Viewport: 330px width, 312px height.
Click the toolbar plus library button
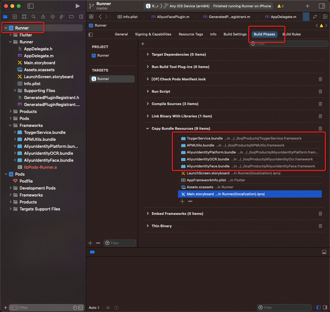pyautogui.click(x=308, y=6)
